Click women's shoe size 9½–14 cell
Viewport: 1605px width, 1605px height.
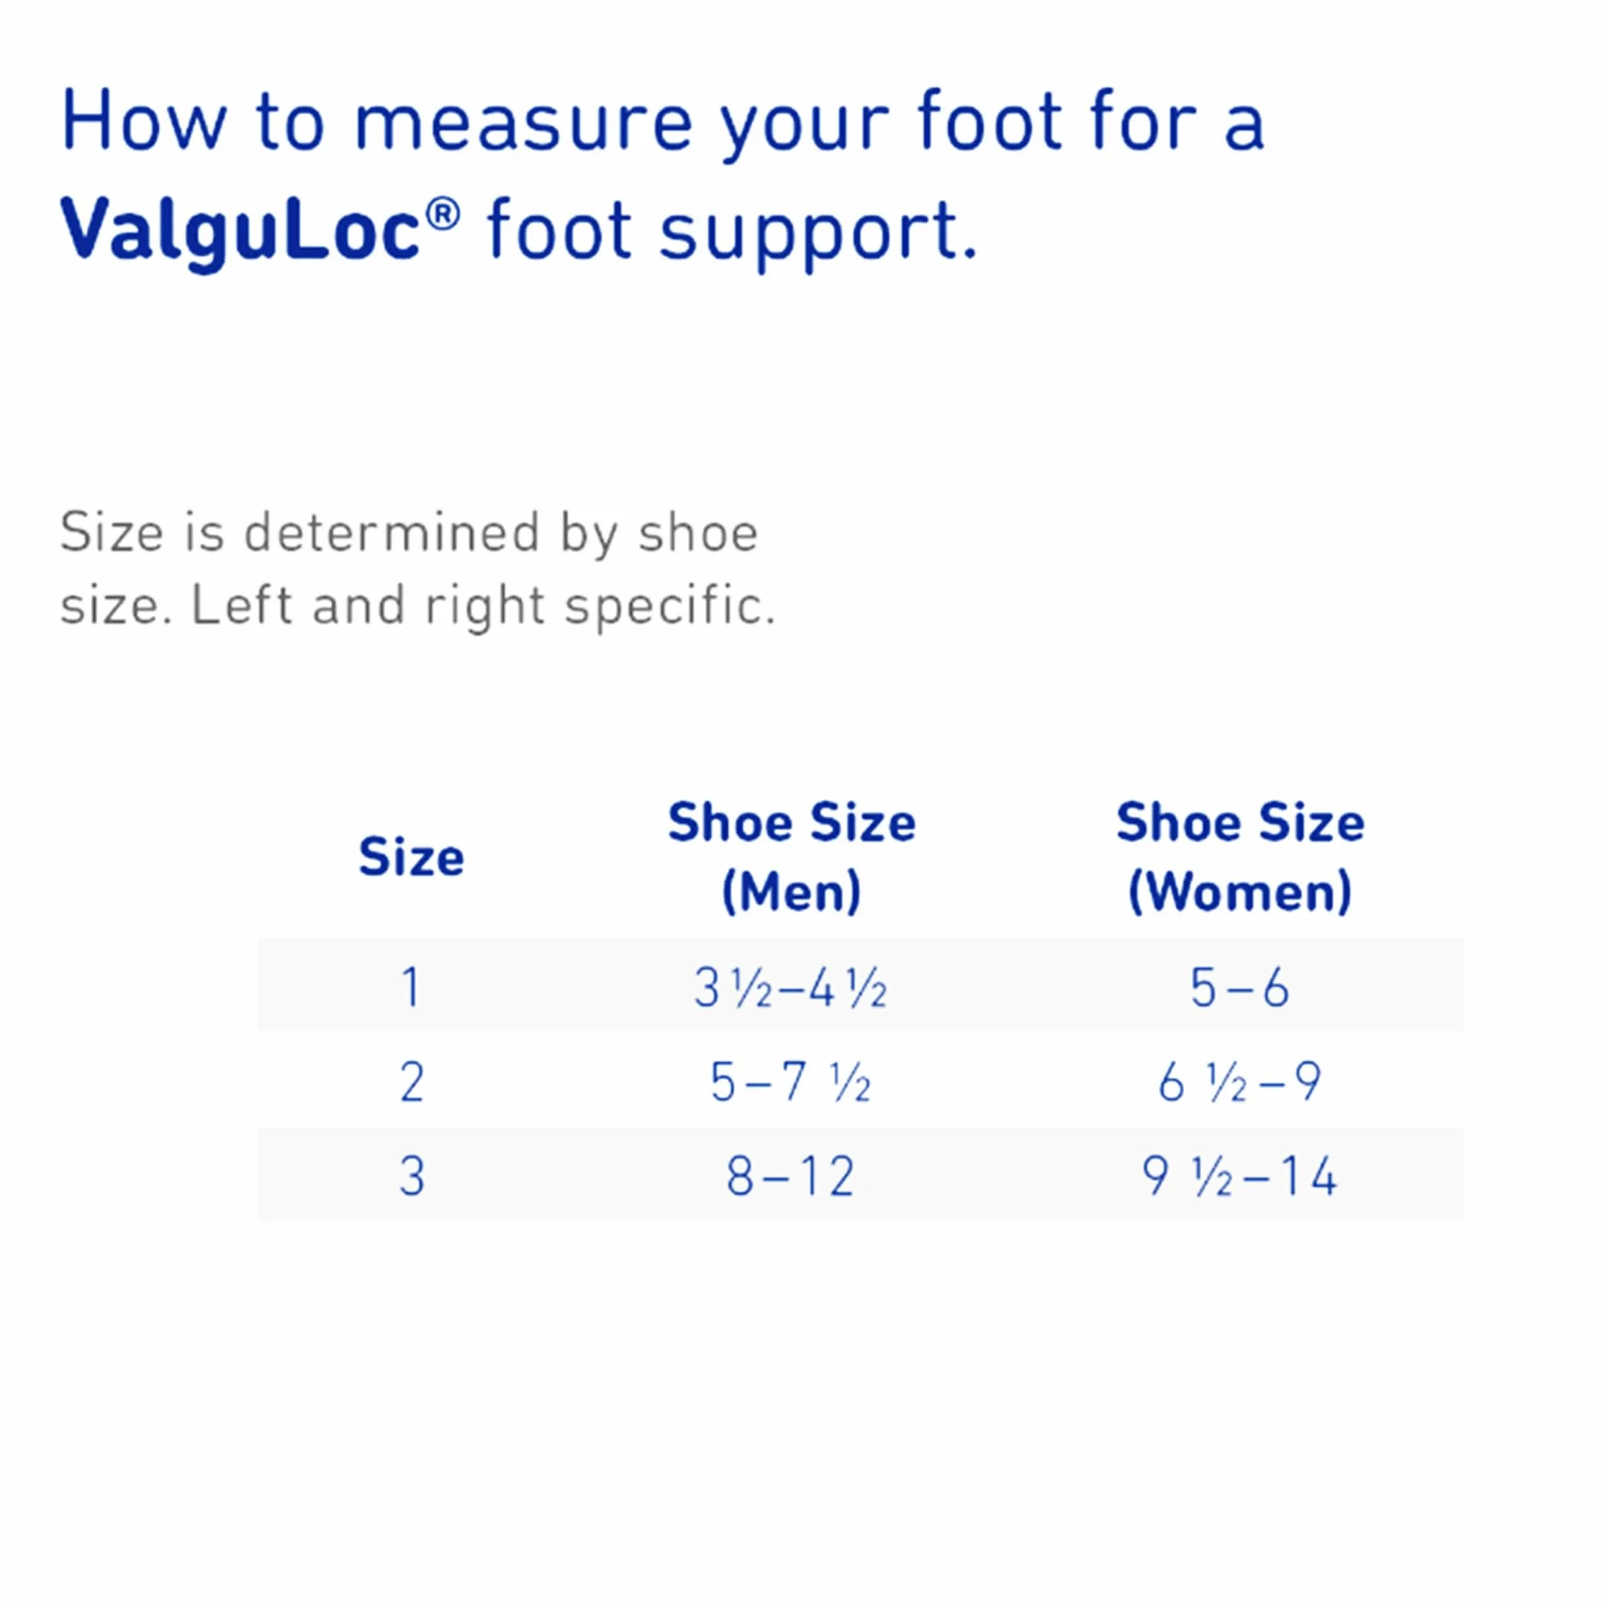pos(1241,1176)
